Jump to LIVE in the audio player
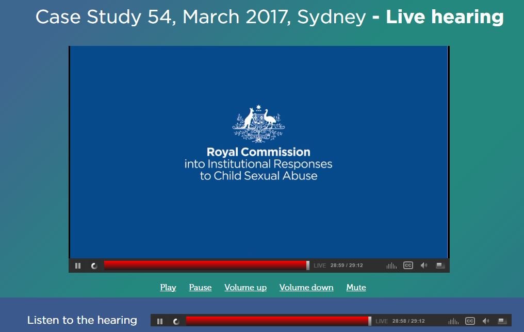The height and width of the screenshot is (332, 524). tap(381, 321)
